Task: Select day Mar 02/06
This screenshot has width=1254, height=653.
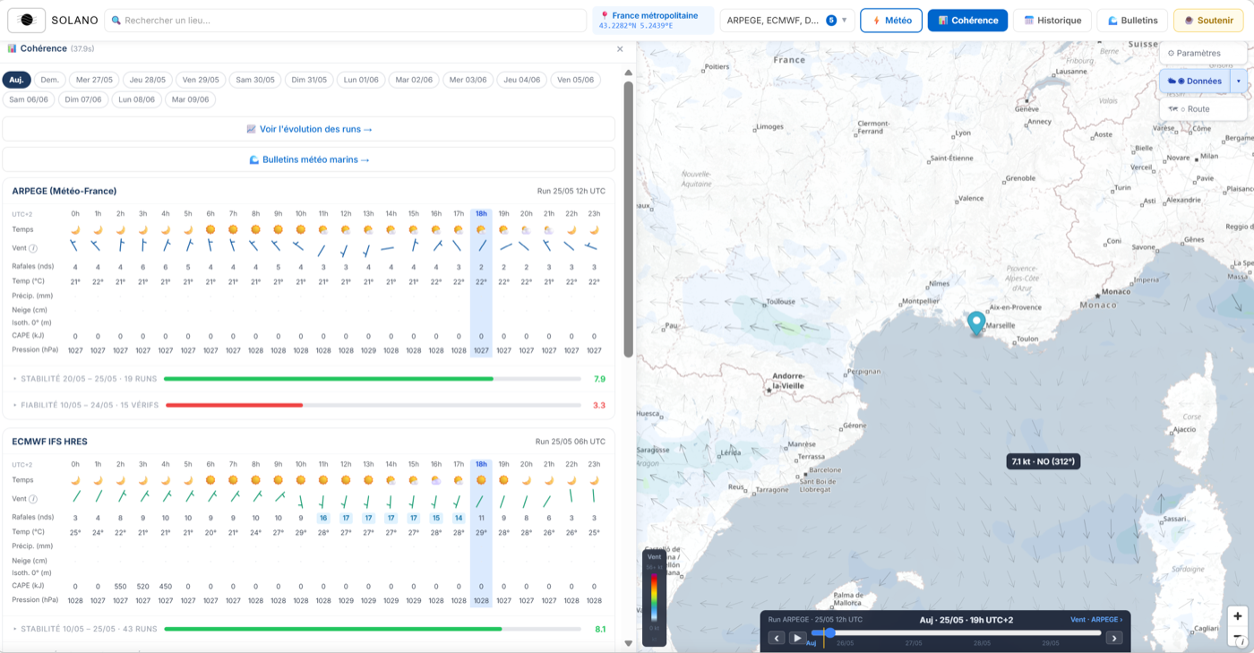Action: [415, 80]
